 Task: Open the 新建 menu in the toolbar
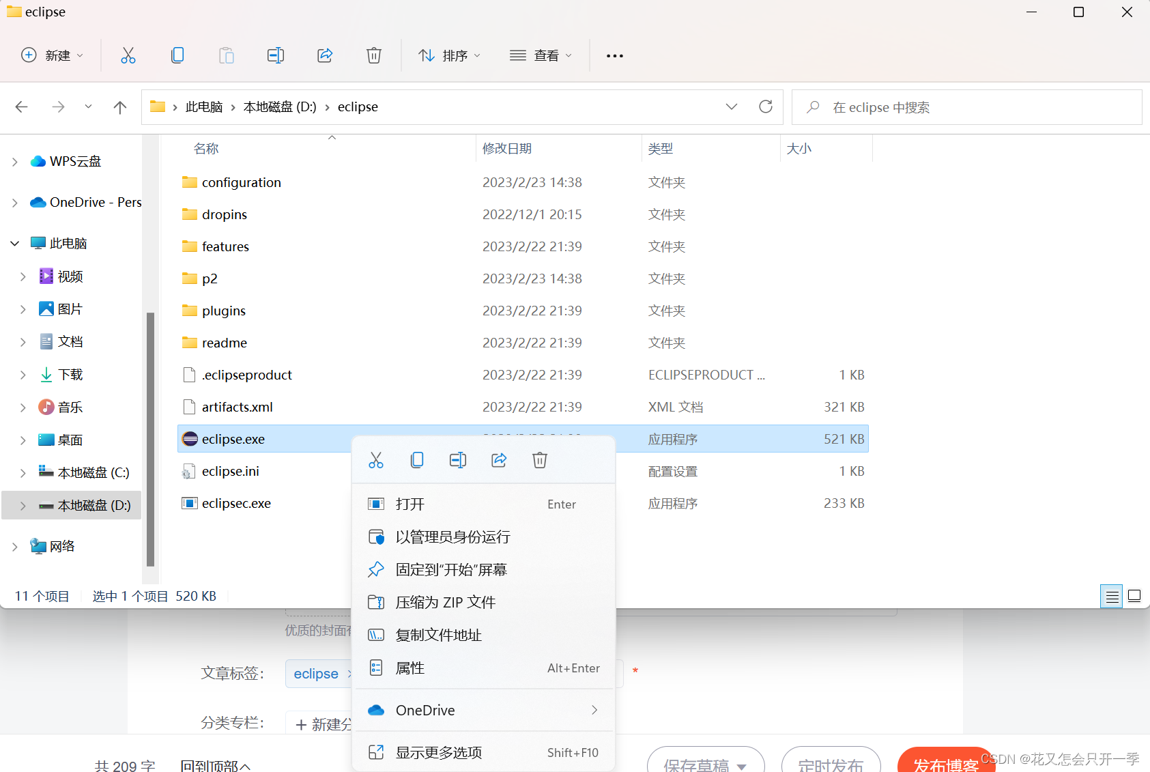[x=51, y=55]
